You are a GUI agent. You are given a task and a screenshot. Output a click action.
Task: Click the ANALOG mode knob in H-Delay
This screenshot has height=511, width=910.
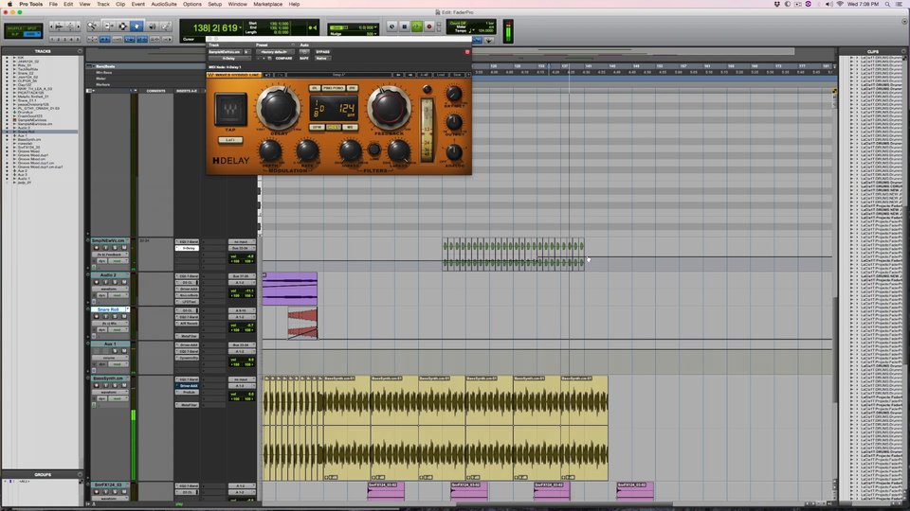(454, 152)
